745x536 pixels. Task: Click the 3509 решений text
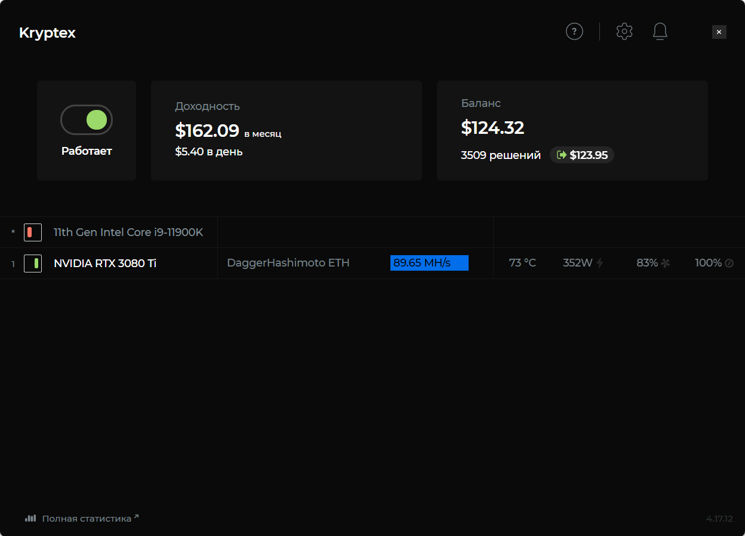[x=501, y=155]
